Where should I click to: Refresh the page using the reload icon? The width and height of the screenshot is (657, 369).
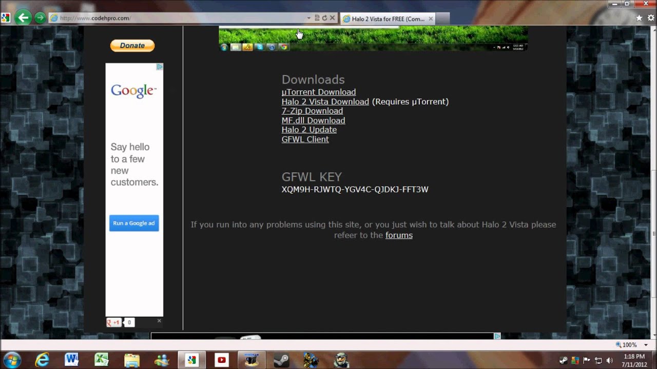[324, 18]
